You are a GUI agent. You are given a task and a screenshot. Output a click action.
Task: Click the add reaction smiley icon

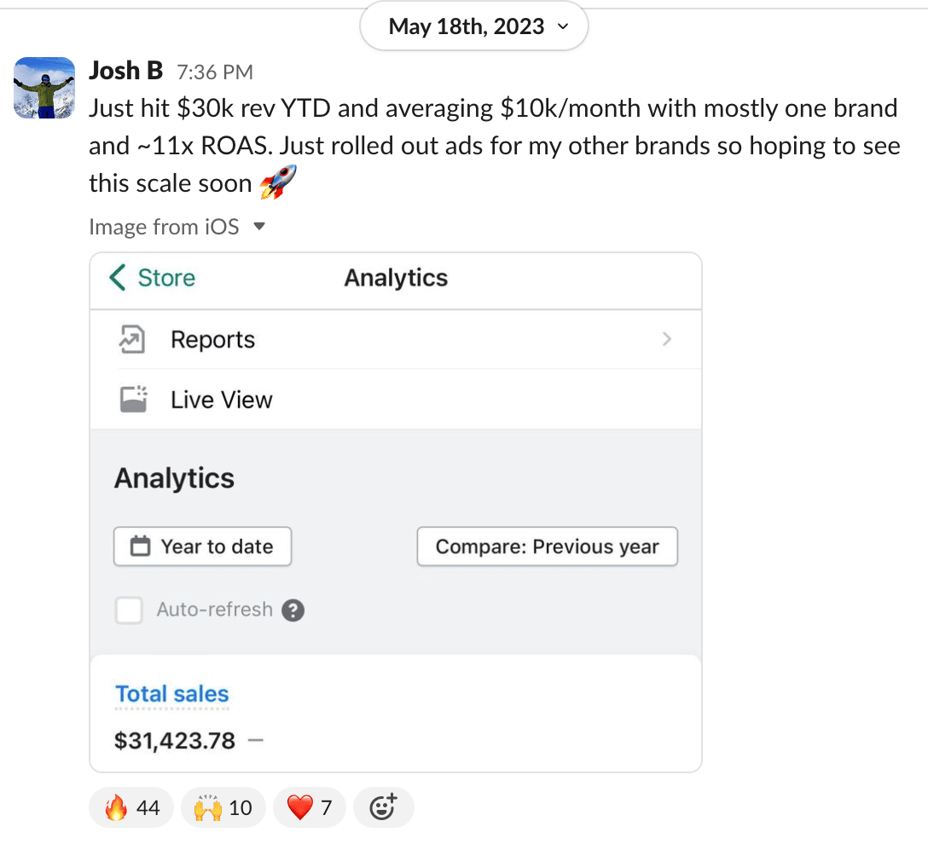click(x=383, y=807)
